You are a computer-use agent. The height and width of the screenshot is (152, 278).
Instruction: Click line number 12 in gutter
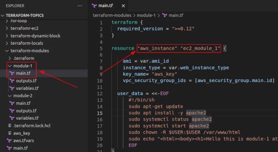100,94
